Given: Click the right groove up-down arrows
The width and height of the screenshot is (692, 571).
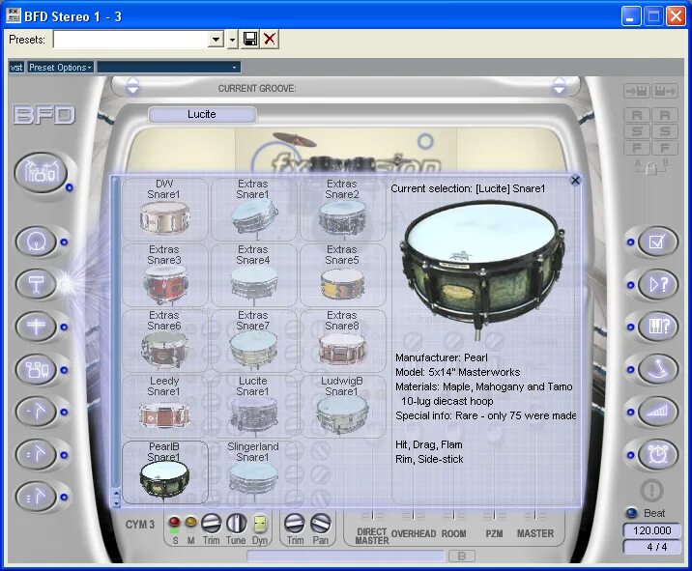Looking at the screenshot, I should click(x=559, y=86).
